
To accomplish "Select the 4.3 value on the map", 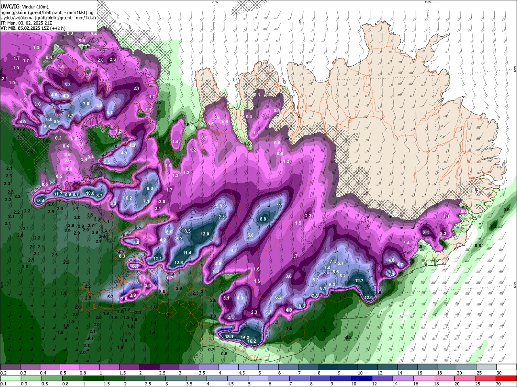I will (132, 145).
